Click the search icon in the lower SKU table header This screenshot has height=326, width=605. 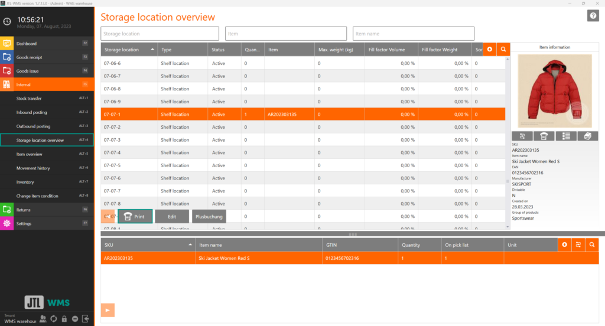click(592, 244)
